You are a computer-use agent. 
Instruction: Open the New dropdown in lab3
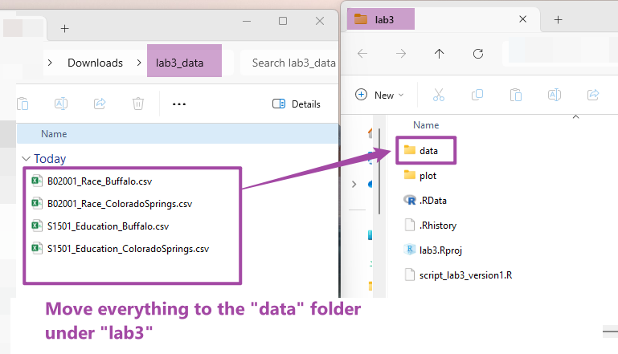pos(379,95)
